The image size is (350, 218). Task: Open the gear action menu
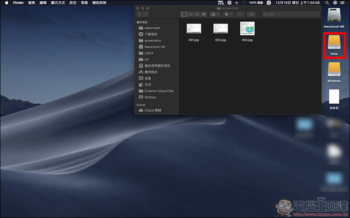pyautogui.click(x=228, y=14)
